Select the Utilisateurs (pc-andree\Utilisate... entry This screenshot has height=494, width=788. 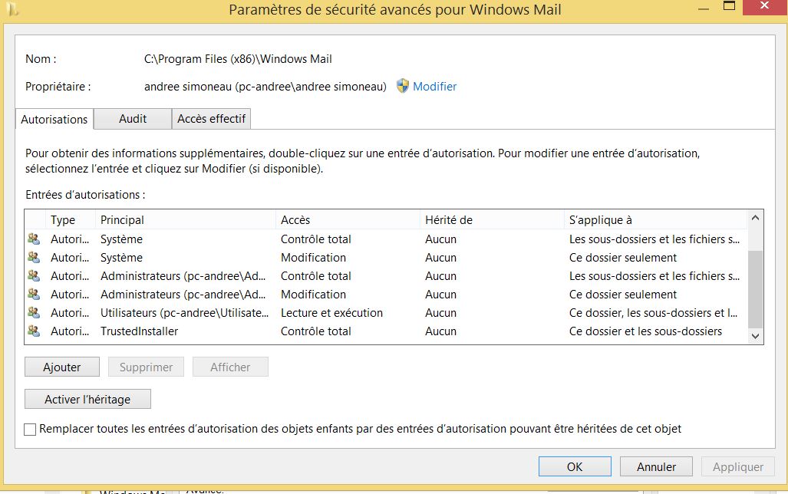(x=184, y=312)
